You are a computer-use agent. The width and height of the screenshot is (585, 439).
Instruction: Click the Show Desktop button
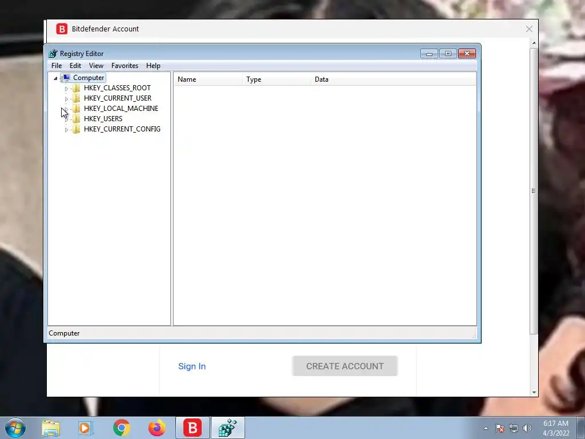coord(581,428)
